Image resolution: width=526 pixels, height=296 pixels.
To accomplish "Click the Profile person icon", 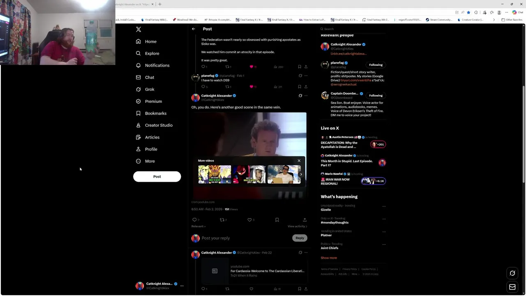I will (138, 149).
